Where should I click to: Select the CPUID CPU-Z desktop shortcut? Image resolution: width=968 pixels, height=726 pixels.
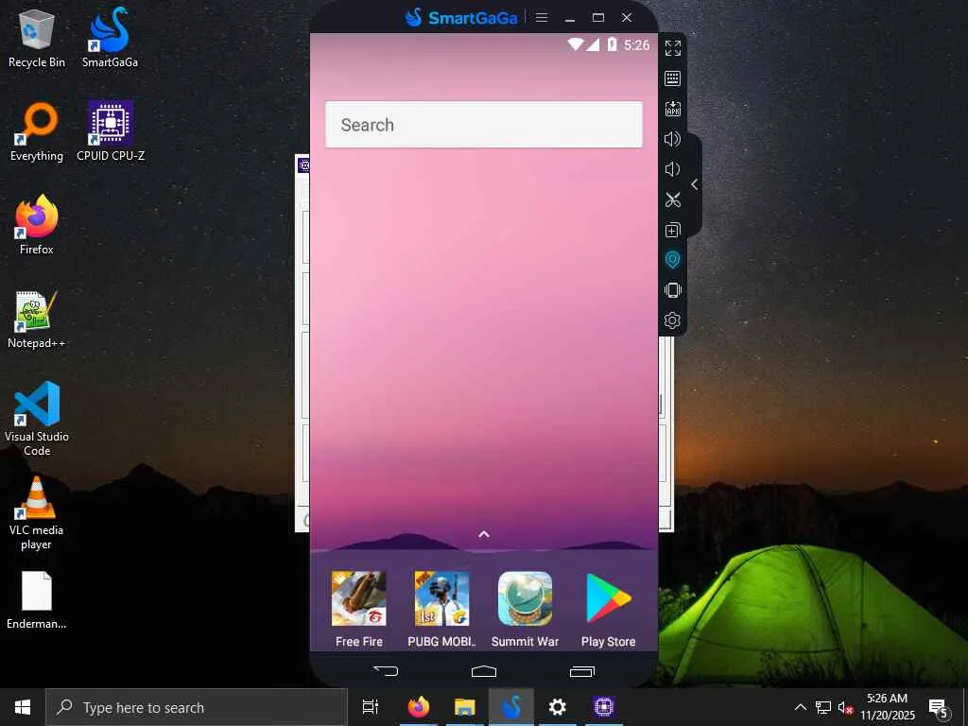click(x=111, y=132)
